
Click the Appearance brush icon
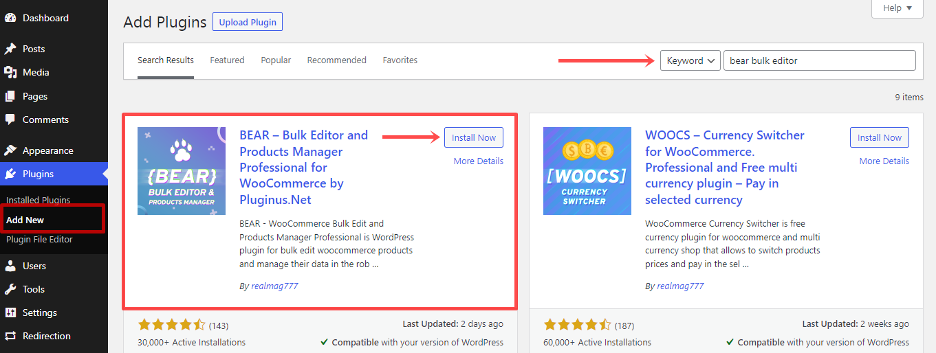coord(10,150)
